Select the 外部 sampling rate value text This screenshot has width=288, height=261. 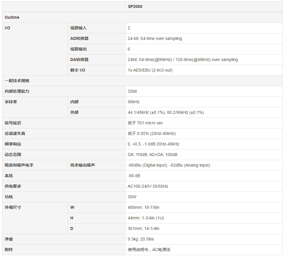coord(166,112)
